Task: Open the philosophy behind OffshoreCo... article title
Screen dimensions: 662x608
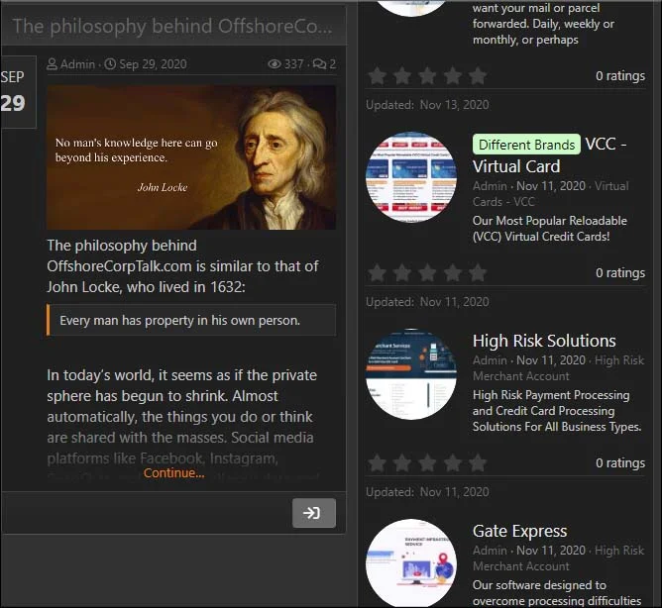Action: (x=172, y=26)
